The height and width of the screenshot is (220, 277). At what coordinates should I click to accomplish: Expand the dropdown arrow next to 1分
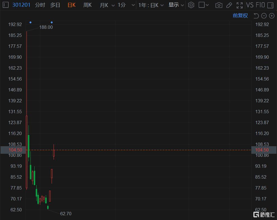(x=133, y=5)
